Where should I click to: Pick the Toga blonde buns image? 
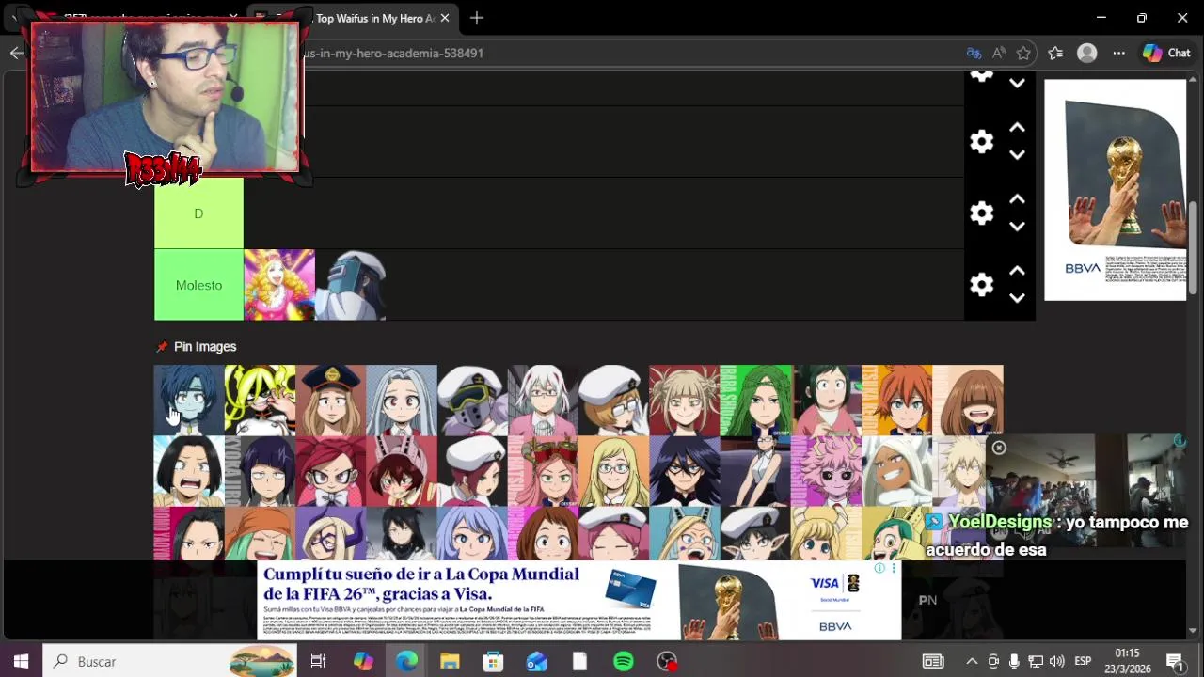(685, 401)
